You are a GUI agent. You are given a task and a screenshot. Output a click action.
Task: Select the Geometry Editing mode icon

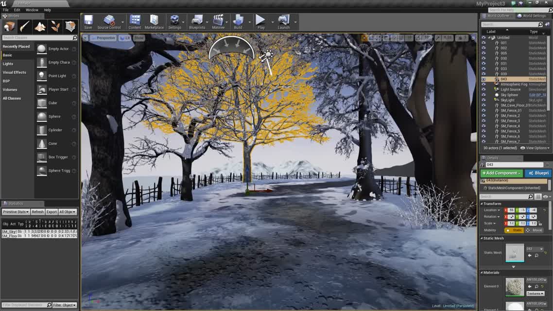tap(70, 26)
